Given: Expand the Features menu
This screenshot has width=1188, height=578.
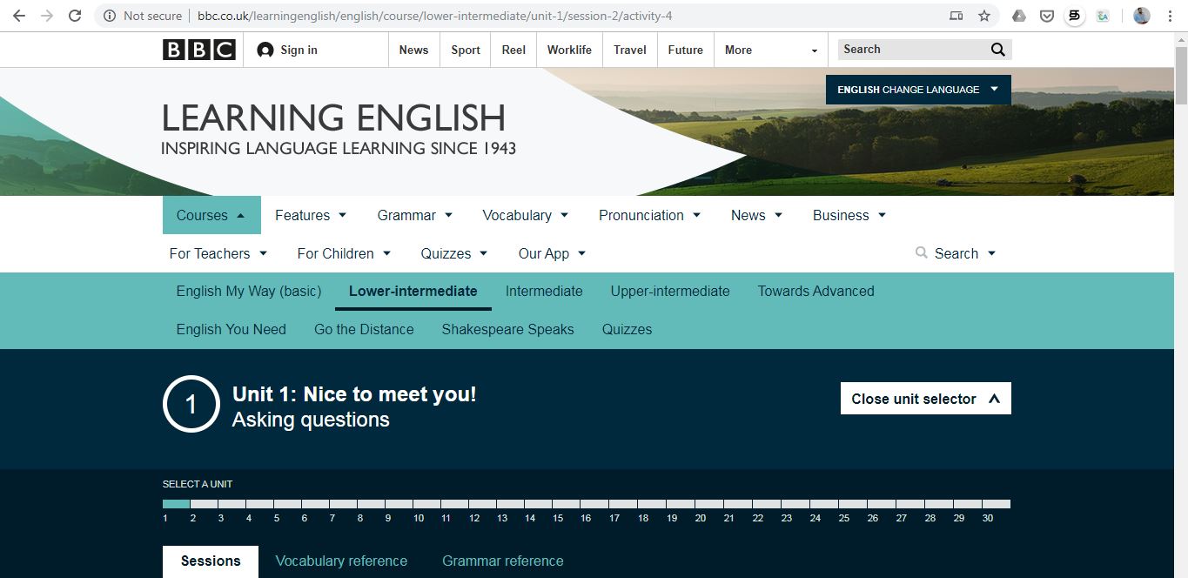Looking at the screenshot, I should (x=311, y=215).
